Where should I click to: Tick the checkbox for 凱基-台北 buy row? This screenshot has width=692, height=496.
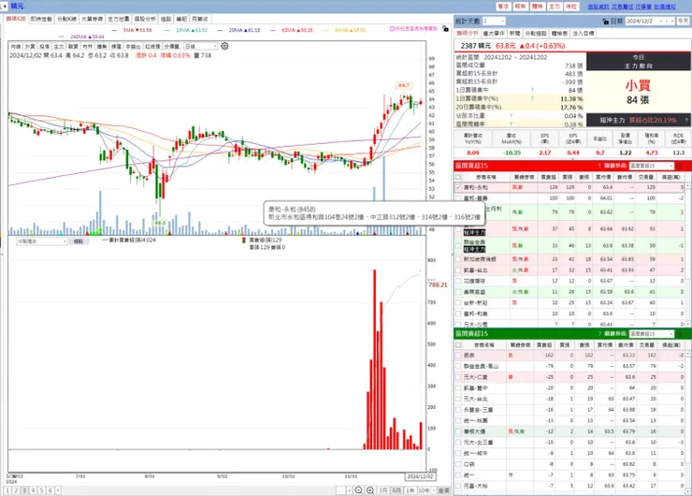pyautogui.click(x=458, y=270)
